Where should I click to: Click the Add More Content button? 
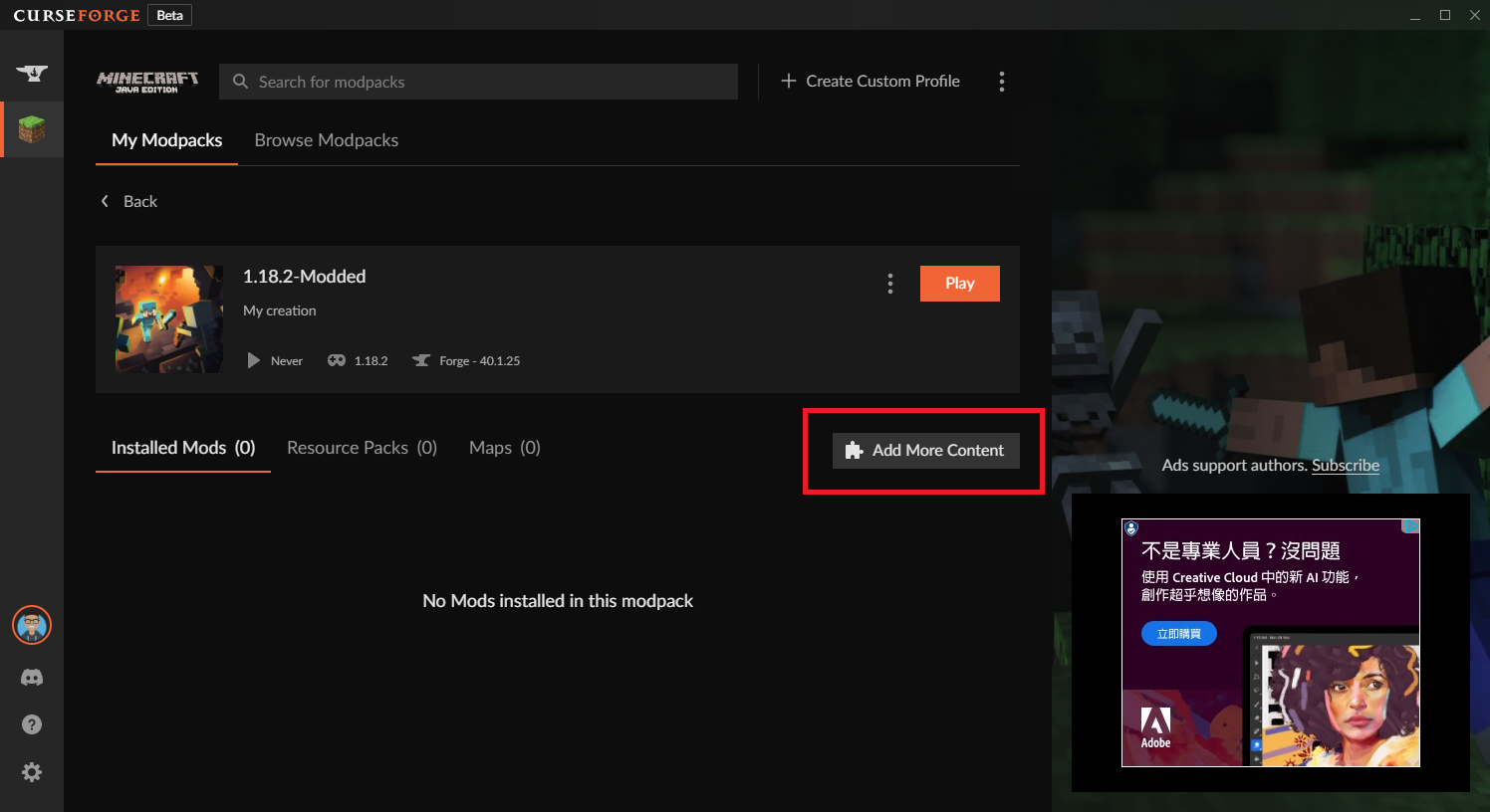(x=925, y=451)
